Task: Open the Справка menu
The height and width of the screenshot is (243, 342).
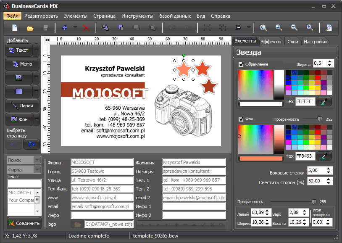Action: (221, 16)
